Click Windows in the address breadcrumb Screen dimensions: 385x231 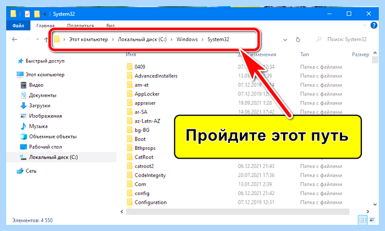[187, 40]
